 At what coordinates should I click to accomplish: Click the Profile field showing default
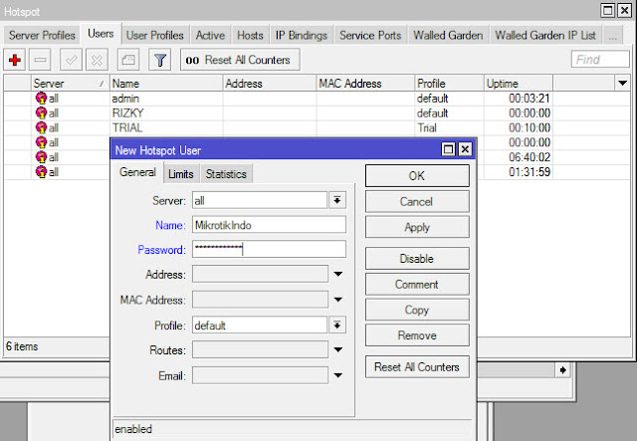(260, 326)
